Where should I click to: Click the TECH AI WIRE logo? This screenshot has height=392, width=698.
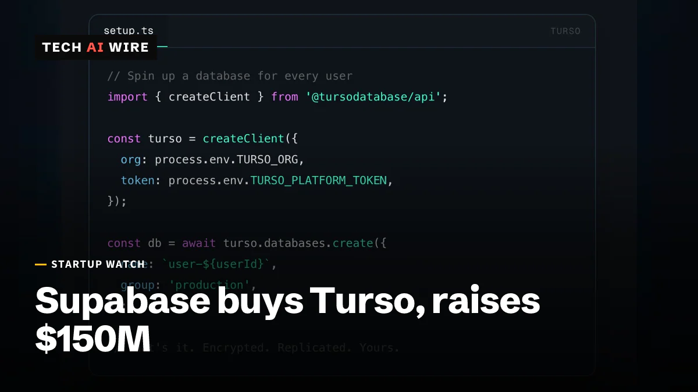[96, 48]
